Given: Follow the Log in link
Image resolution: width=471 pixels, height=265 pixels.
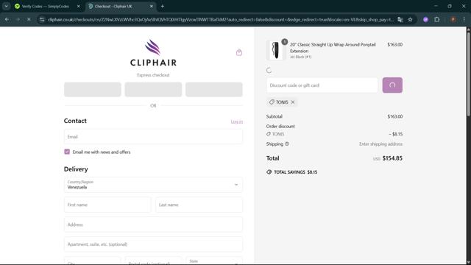Looking at the screenshot, I should 237,121.
